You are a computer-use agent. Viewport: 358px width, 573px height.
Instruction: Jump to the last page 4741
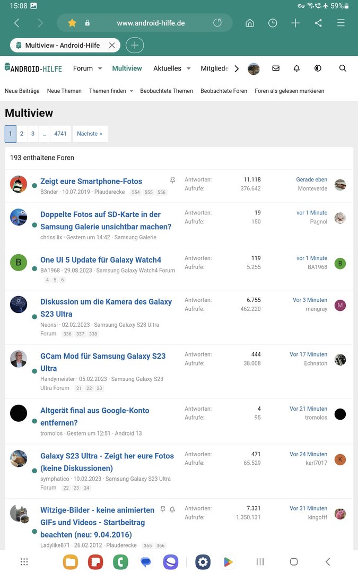click(x=60, y=134)
